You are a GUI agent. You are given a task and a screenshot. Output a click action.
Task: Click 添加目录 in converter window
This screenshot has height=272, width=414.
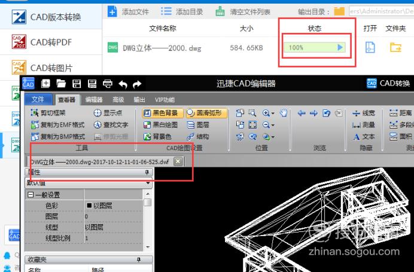click(x=182, y=11)
